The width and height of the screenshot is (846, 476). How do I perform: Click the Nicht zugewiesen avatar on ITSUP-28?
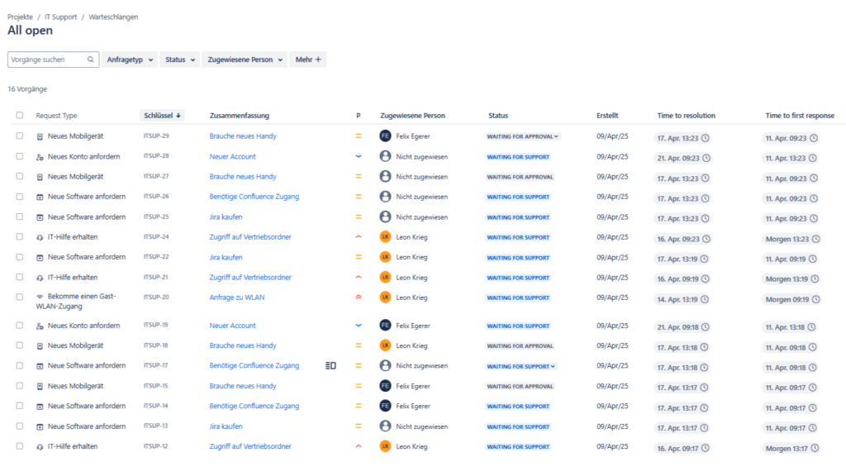[384, 156]
